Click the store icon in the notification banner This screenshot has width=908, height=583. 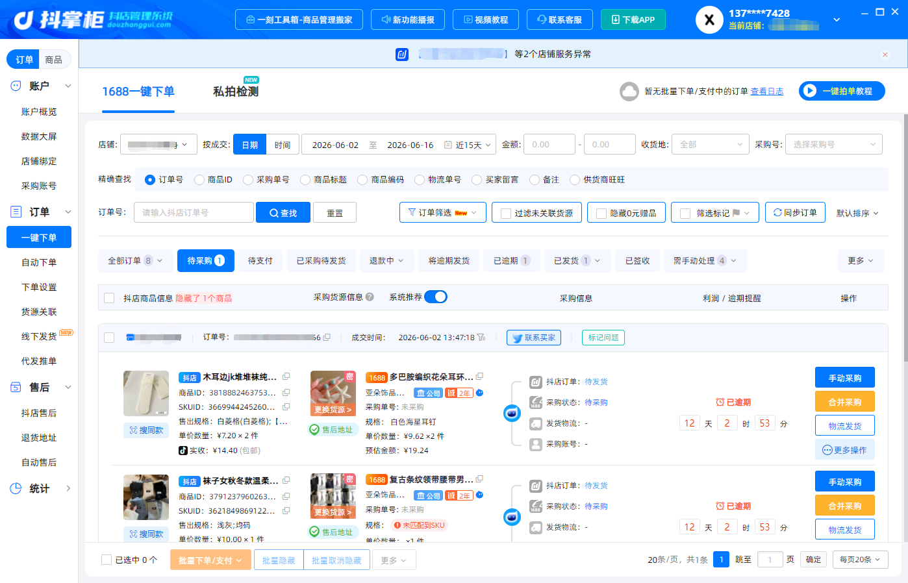tap(402, 54)
